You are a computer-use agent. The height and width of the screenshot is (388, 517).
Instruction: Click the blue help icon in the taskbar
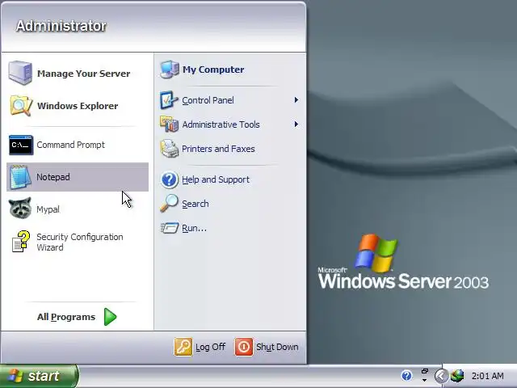(406, 375)
